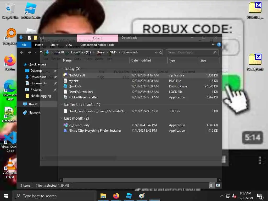The width and height of the screenshot is (268, 201).
Task: Click the Forward arrow in Explorer
Action: (29, 52)
